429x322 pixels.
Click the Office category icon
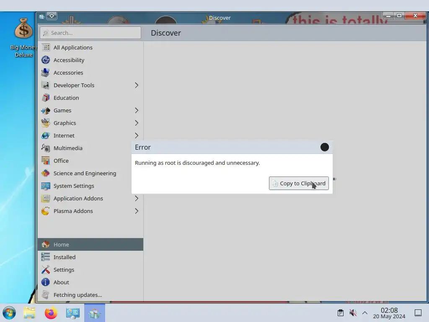(x=46, y=161)
